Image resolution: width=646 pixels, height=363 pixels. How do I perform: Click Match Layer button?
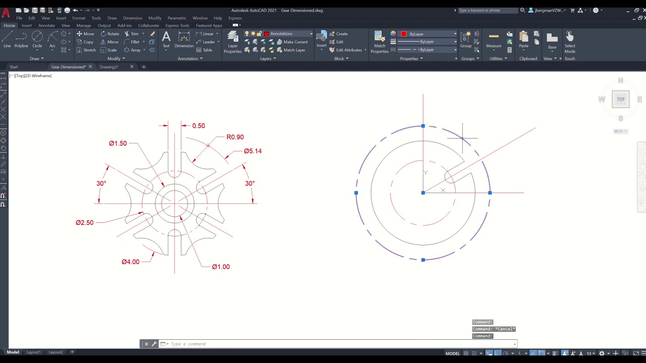pos(291,50)
